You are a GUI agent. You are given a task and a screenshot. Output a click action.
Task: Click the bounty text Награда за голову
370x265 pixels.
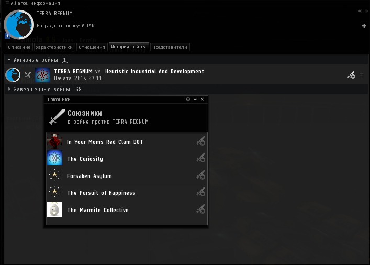click(65, 26)
